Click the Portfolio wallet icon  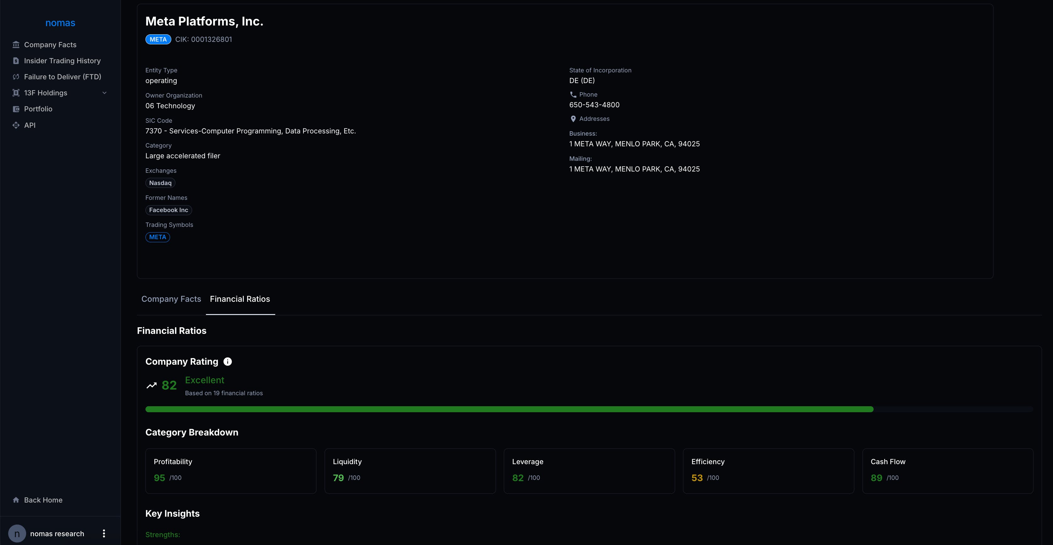[16, 109]
